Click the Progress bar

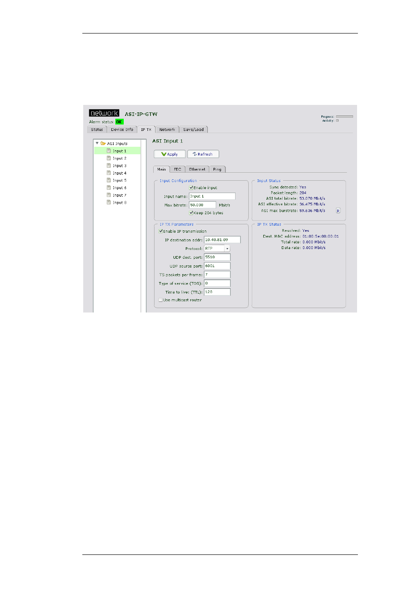[344, 117]
